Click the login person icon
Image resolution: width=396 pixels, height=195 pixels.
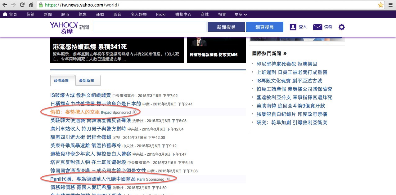[293, 27]
